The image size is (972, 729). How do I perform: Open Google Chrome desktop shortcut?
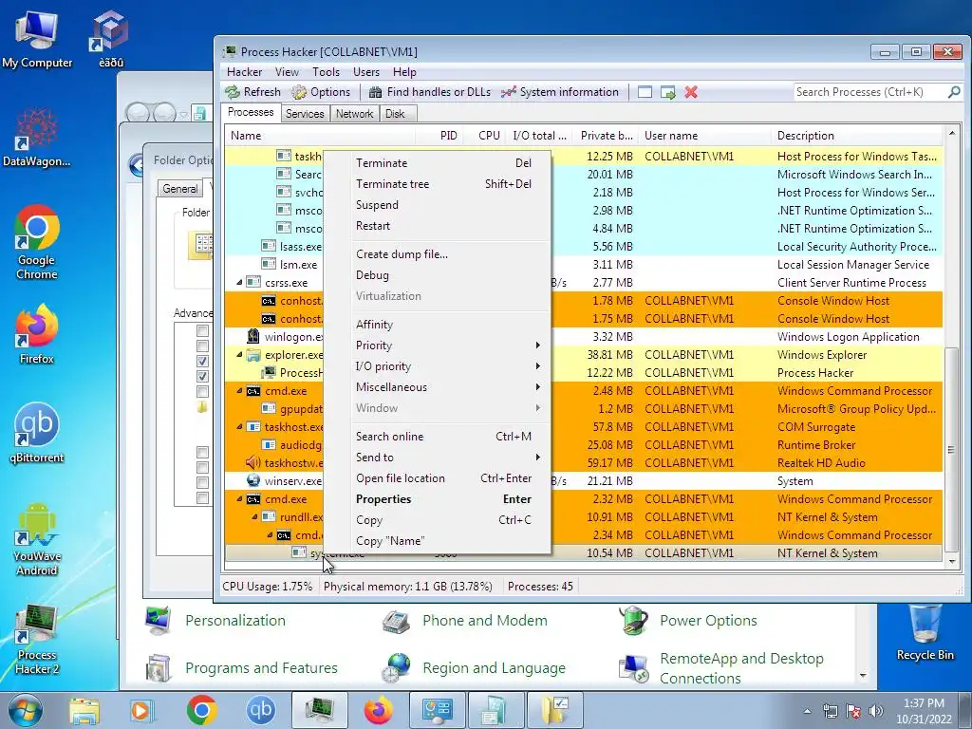coord(37,243)
